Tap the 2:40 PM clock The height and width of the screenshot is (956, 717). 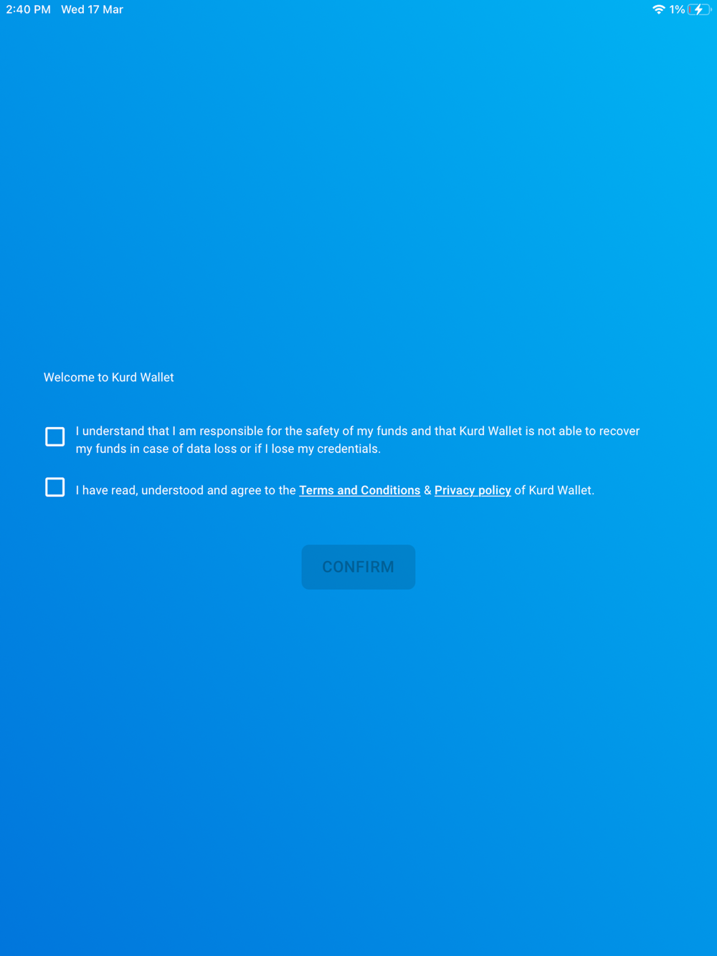click(29, 9)
